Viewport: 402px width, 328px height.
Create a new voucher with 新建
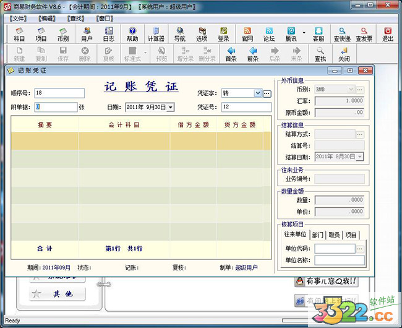pos(19,54)
